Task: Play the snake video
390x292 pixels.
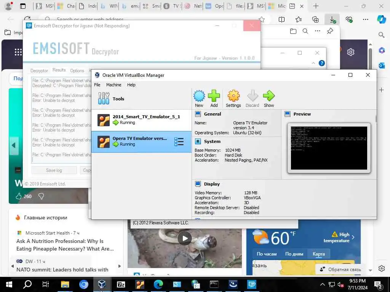Action: click(185, 238)
